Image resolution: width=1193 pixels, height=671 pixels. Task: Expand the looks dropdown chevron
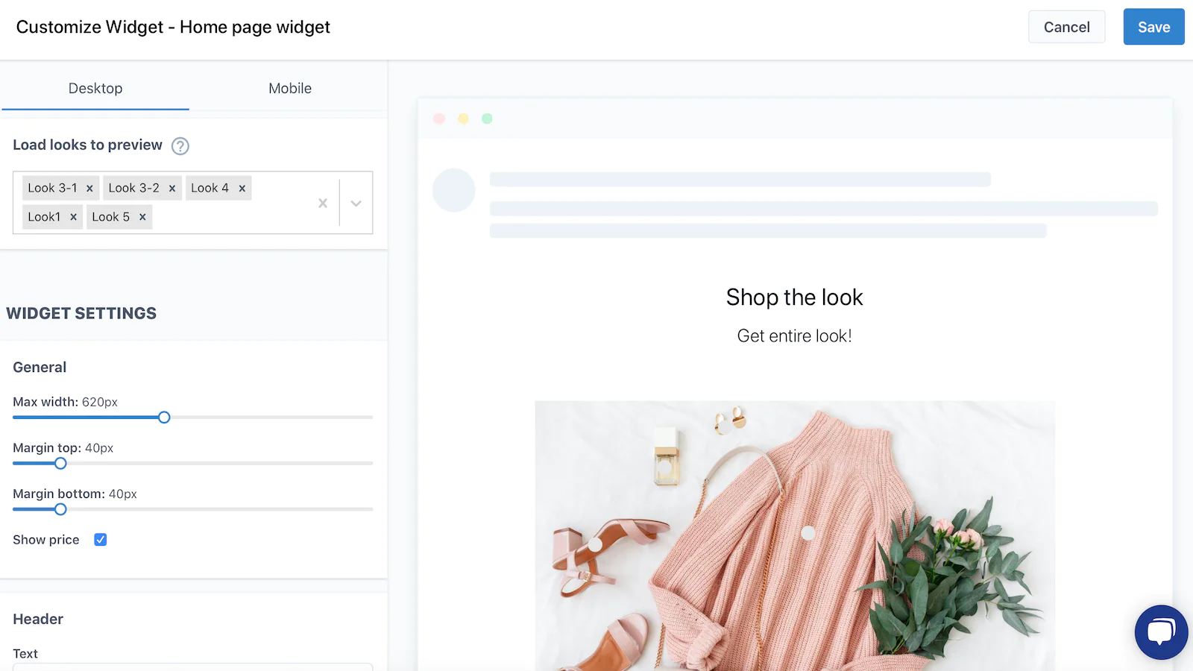point(356,203)
